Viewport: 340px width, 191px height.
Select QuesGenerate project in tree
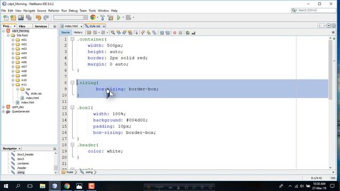coord(21,111)
